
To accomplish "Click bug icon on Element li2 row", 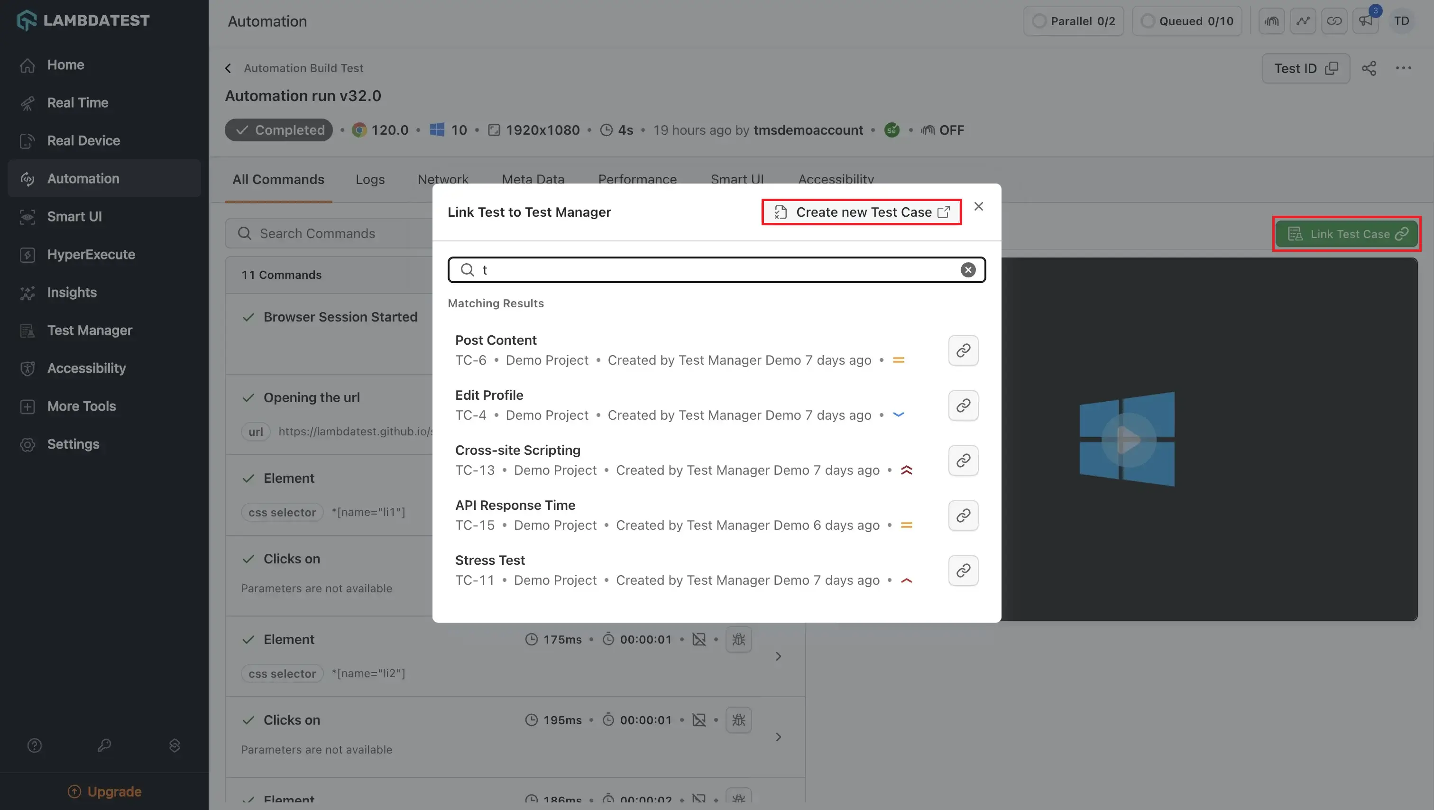I will [739, 639].
